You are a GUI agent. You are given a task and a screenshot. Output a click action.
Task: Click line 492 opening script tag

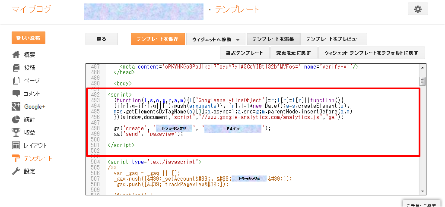120,94
